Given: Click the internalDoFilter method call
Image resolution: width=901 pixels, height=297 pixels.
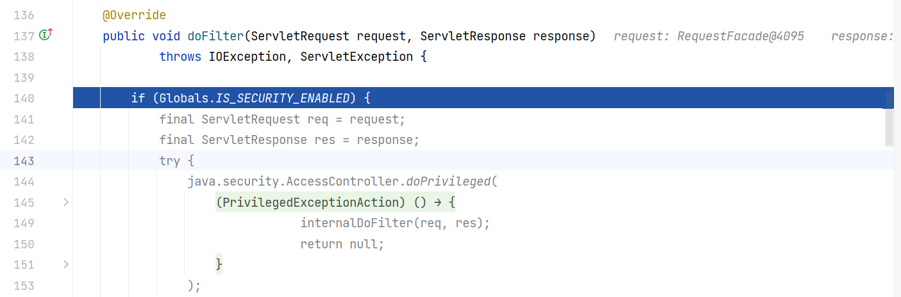Looking at the screenshot, I should (x=356, y=223).
